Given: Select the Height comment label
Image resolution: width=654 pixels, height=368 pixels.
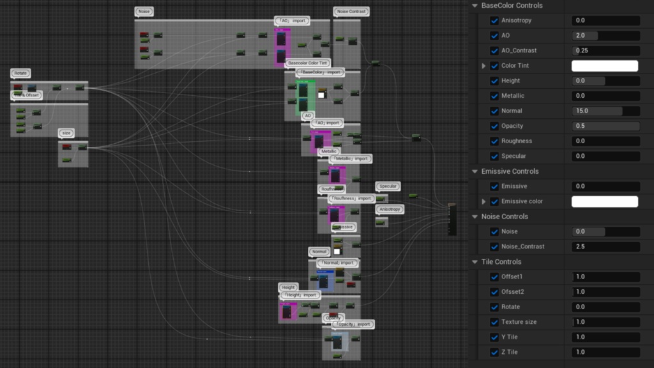Looking at the screenshot, I should pos(288,287).
